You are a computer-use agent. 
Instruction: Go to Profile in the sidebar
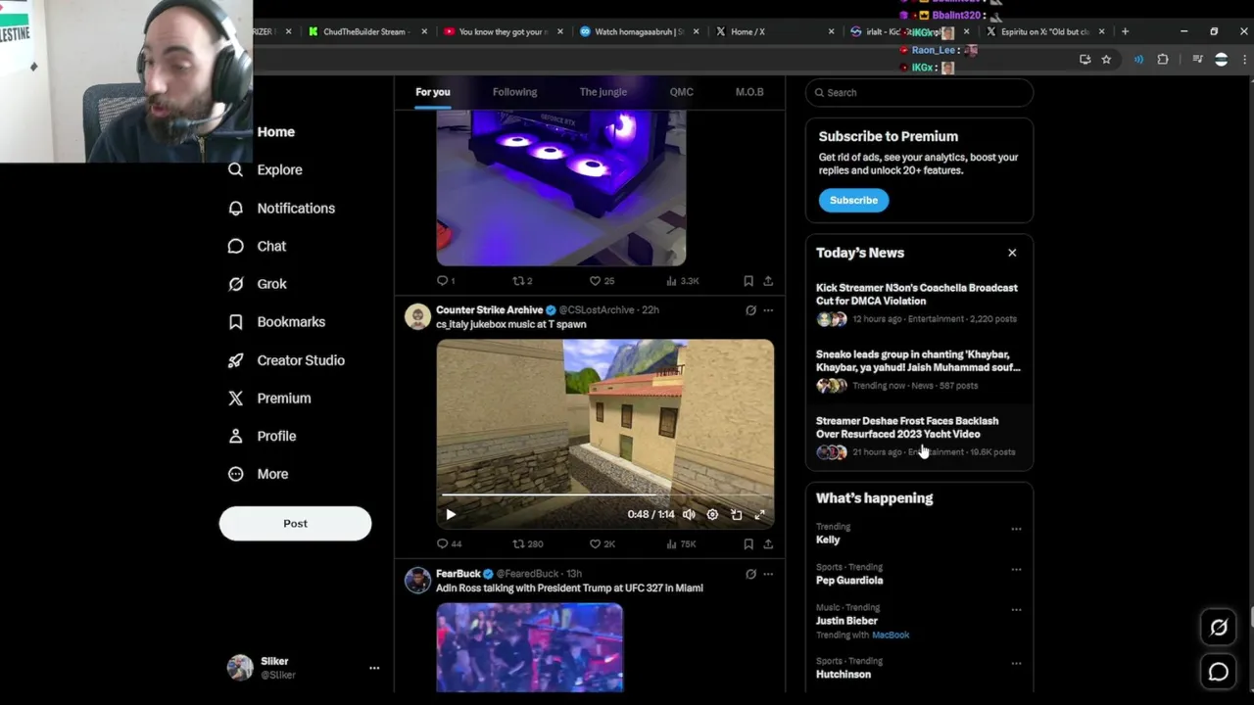click(261, 436)
